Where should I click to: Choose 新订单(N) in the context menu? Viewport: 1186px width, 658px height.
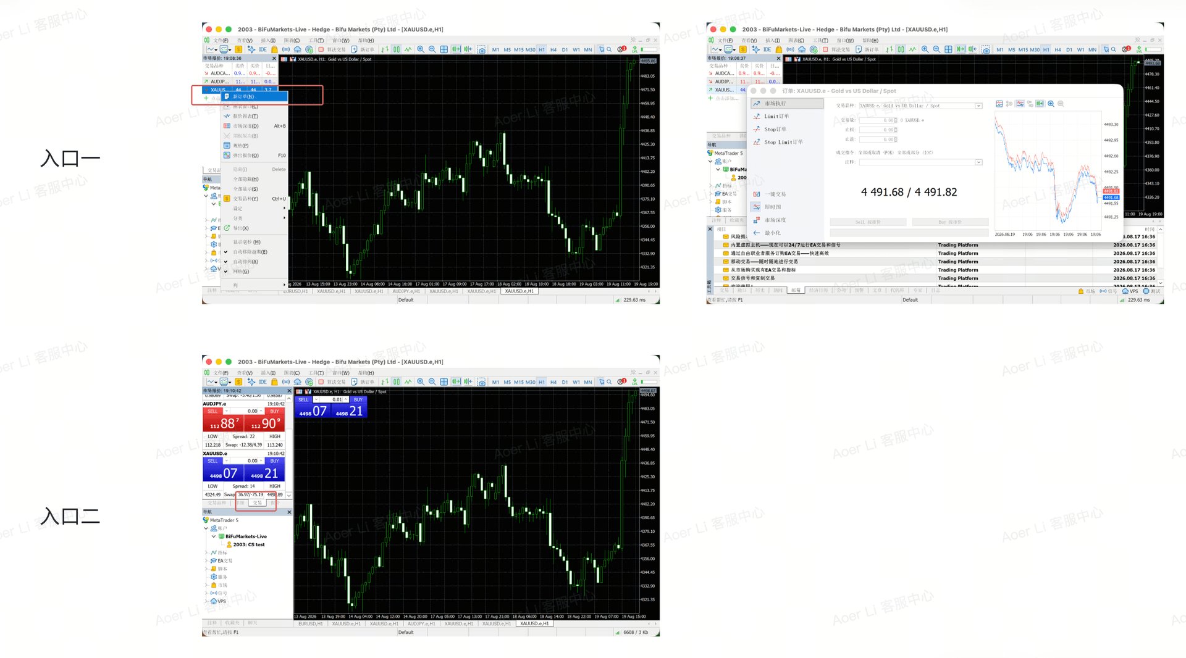[254, 96]
